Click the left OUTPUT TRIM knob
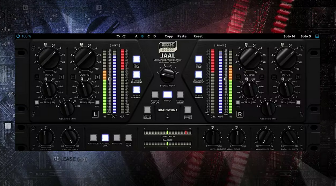The height and width of the screenshot is (186, 336). (85, 89)
